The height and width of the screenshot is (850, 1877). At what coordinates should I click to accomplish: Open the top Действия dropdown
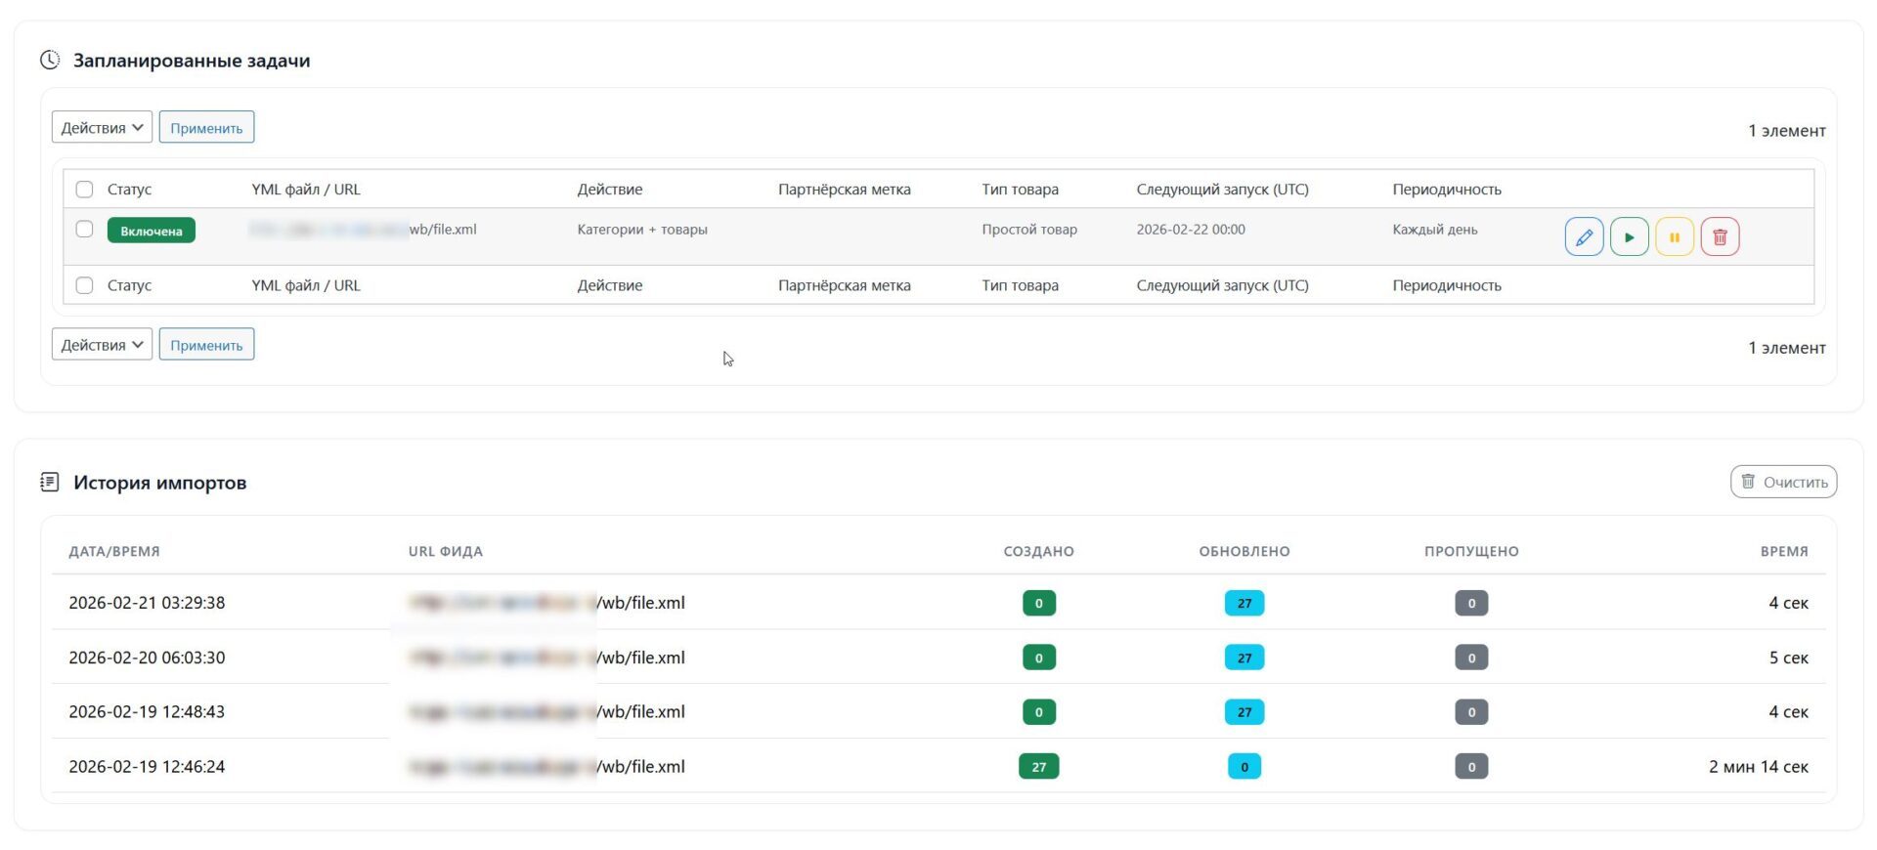click(x=102, y=127)
